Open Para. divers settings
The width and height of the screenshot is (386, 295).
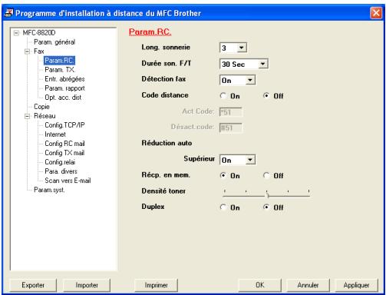point(61,171)
